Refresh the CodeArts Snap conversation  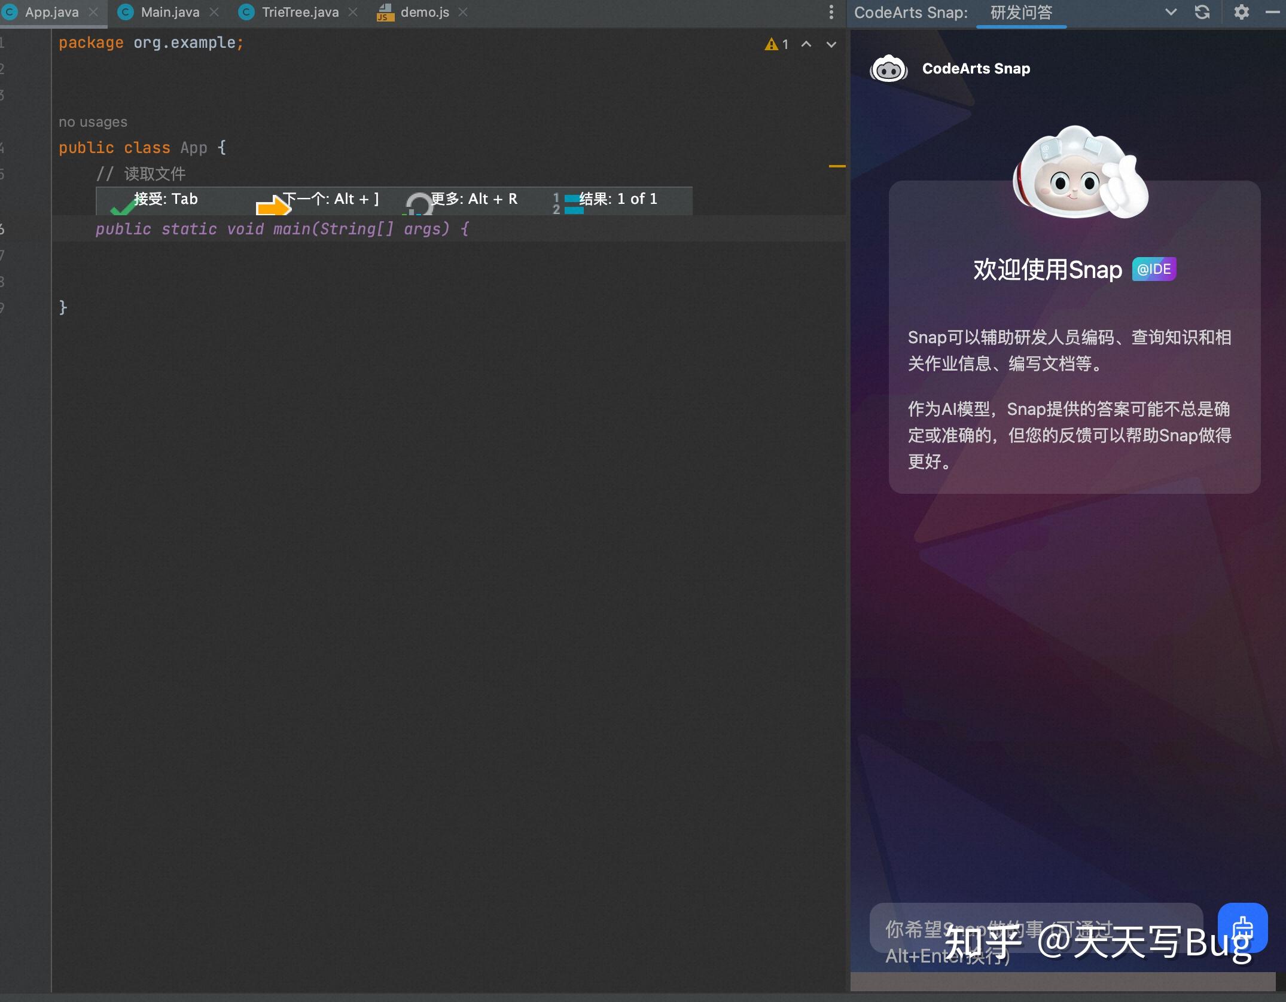pyautogui.click(x=1202, y=12)
